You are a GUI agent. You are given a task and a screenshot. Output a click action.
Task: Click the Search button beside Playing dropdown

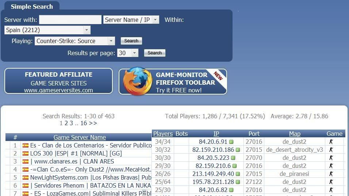click(131, 41)
